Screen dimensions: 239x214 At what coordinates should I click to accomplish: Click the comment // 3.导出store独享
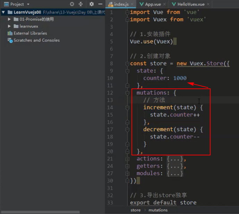coord(159,195)
